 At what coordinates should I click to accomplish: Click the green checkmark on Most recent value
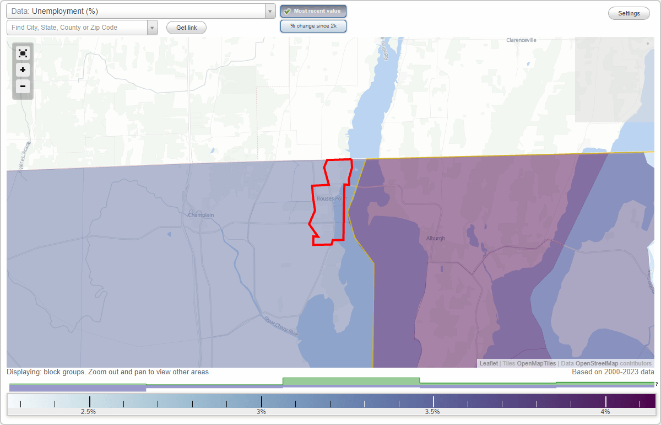click(287, 10)
